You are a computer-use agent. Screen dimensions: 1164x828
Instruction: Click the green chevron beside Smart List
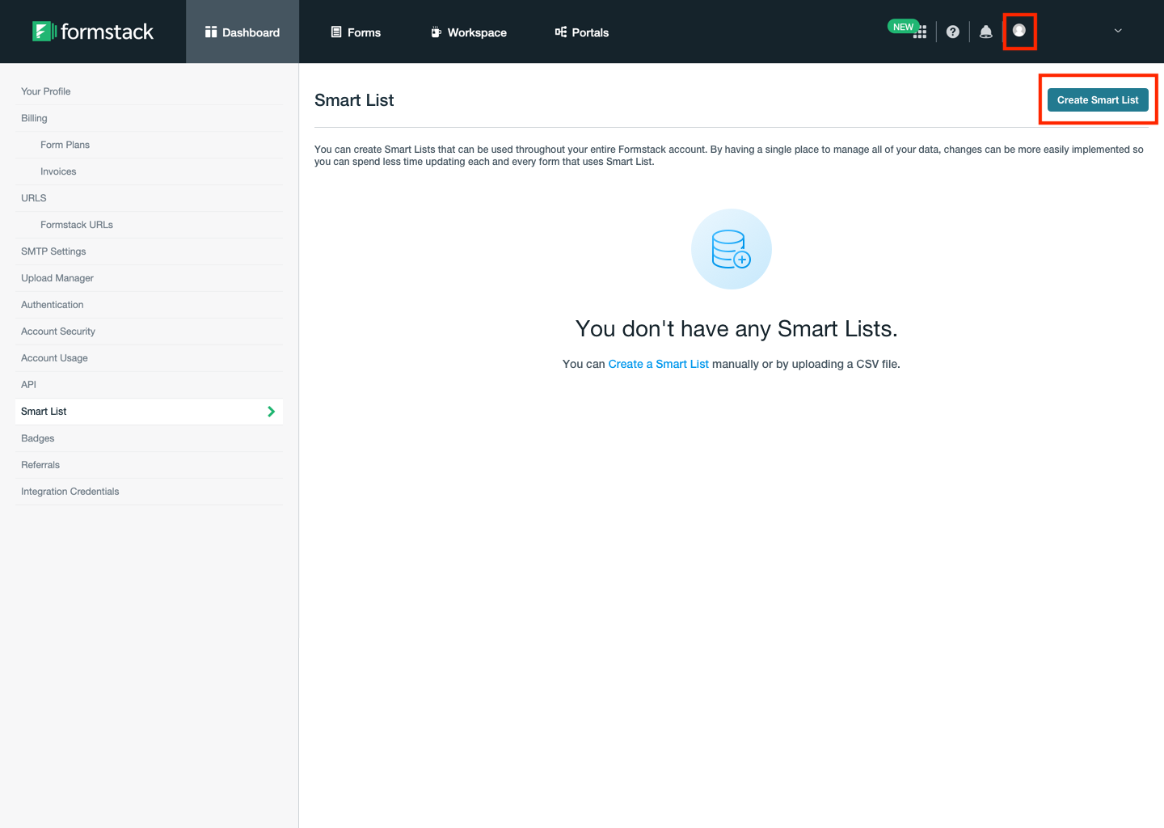[271, 411]
